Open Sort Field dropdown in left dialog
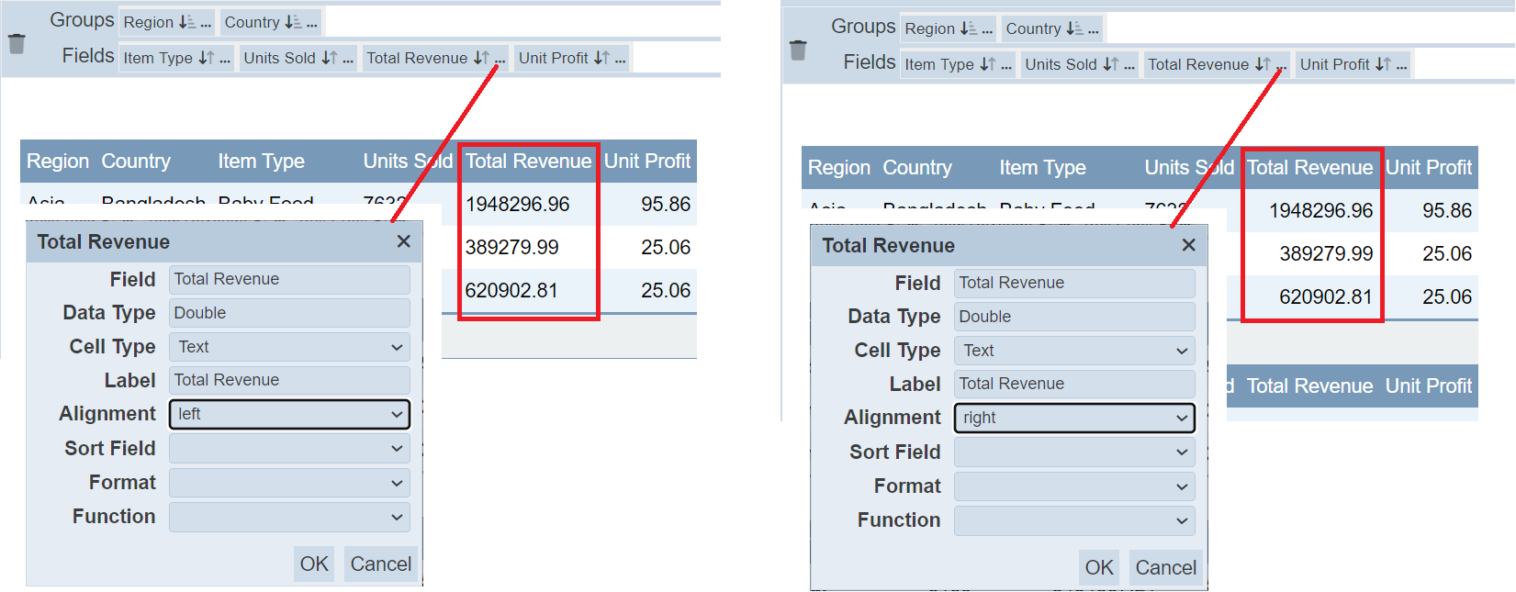 [x=289, y=449]
